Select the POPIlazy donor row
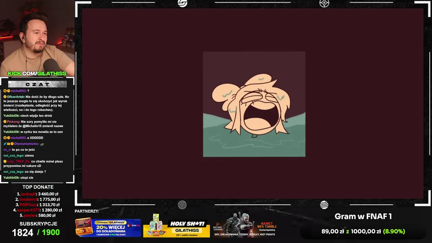The width and height of the screenshot is (432, 243). click(37, 205)
